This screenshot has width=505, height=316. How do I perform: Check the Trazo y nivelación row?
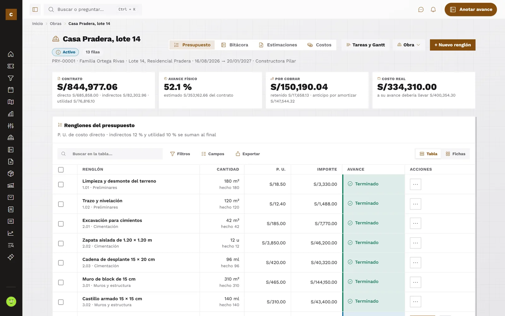pos(61,204)
